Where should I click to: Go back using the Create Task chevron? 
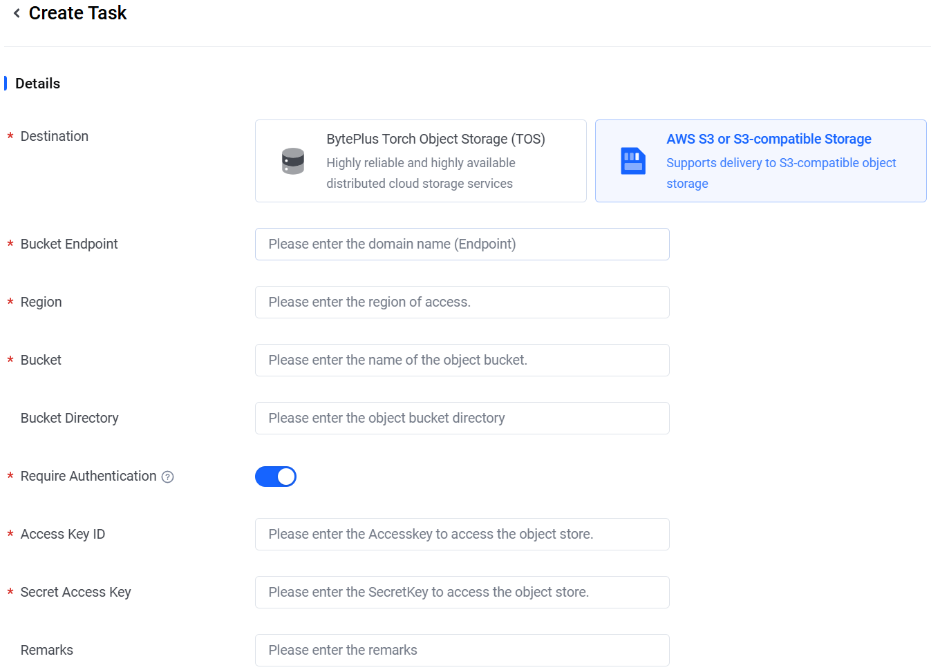point(17,13)
